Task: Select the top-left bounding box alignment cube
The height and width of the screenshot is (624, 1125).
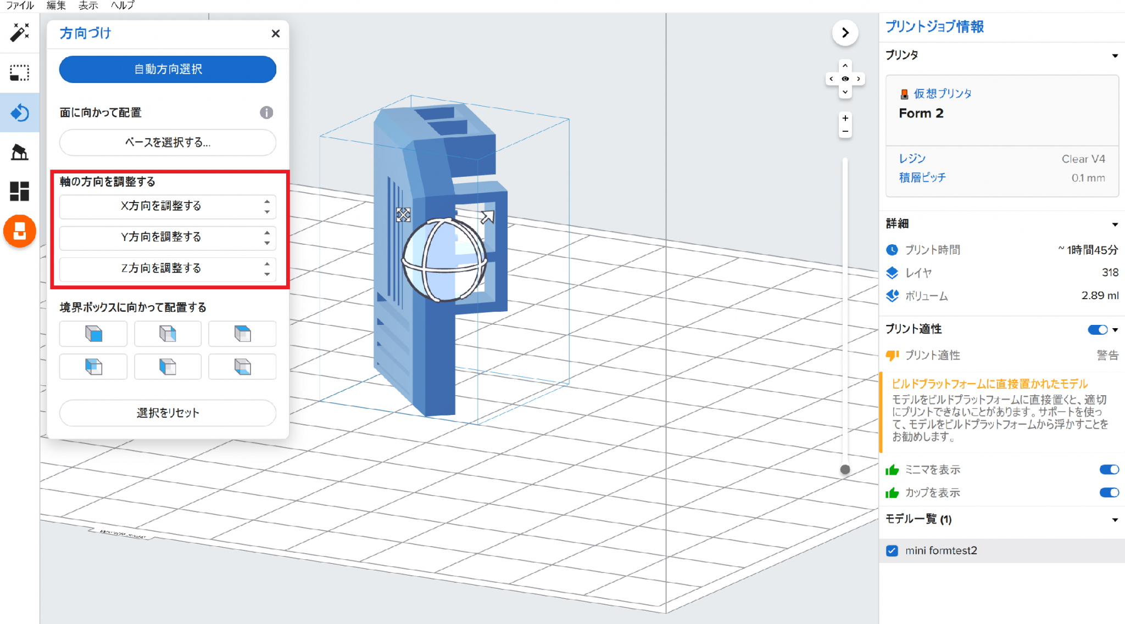Action: (93, 333)
